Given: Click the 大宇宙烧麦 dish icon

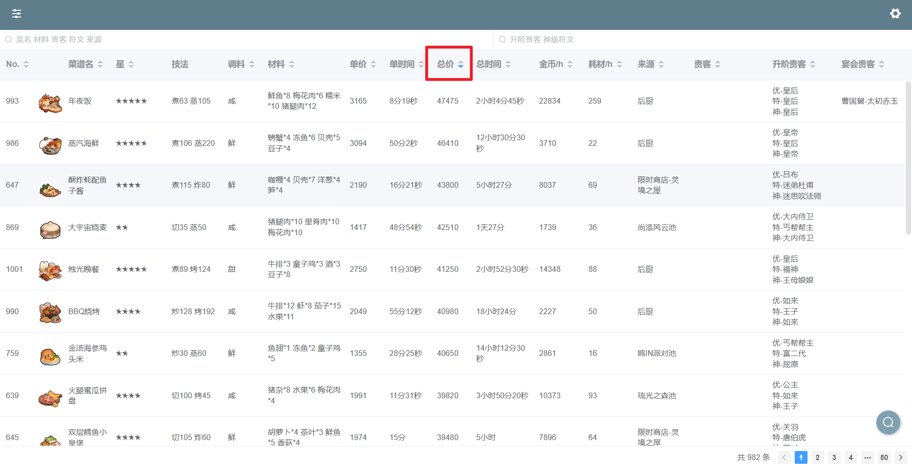Looking at the screenshot, I should [x=50, y=228].
